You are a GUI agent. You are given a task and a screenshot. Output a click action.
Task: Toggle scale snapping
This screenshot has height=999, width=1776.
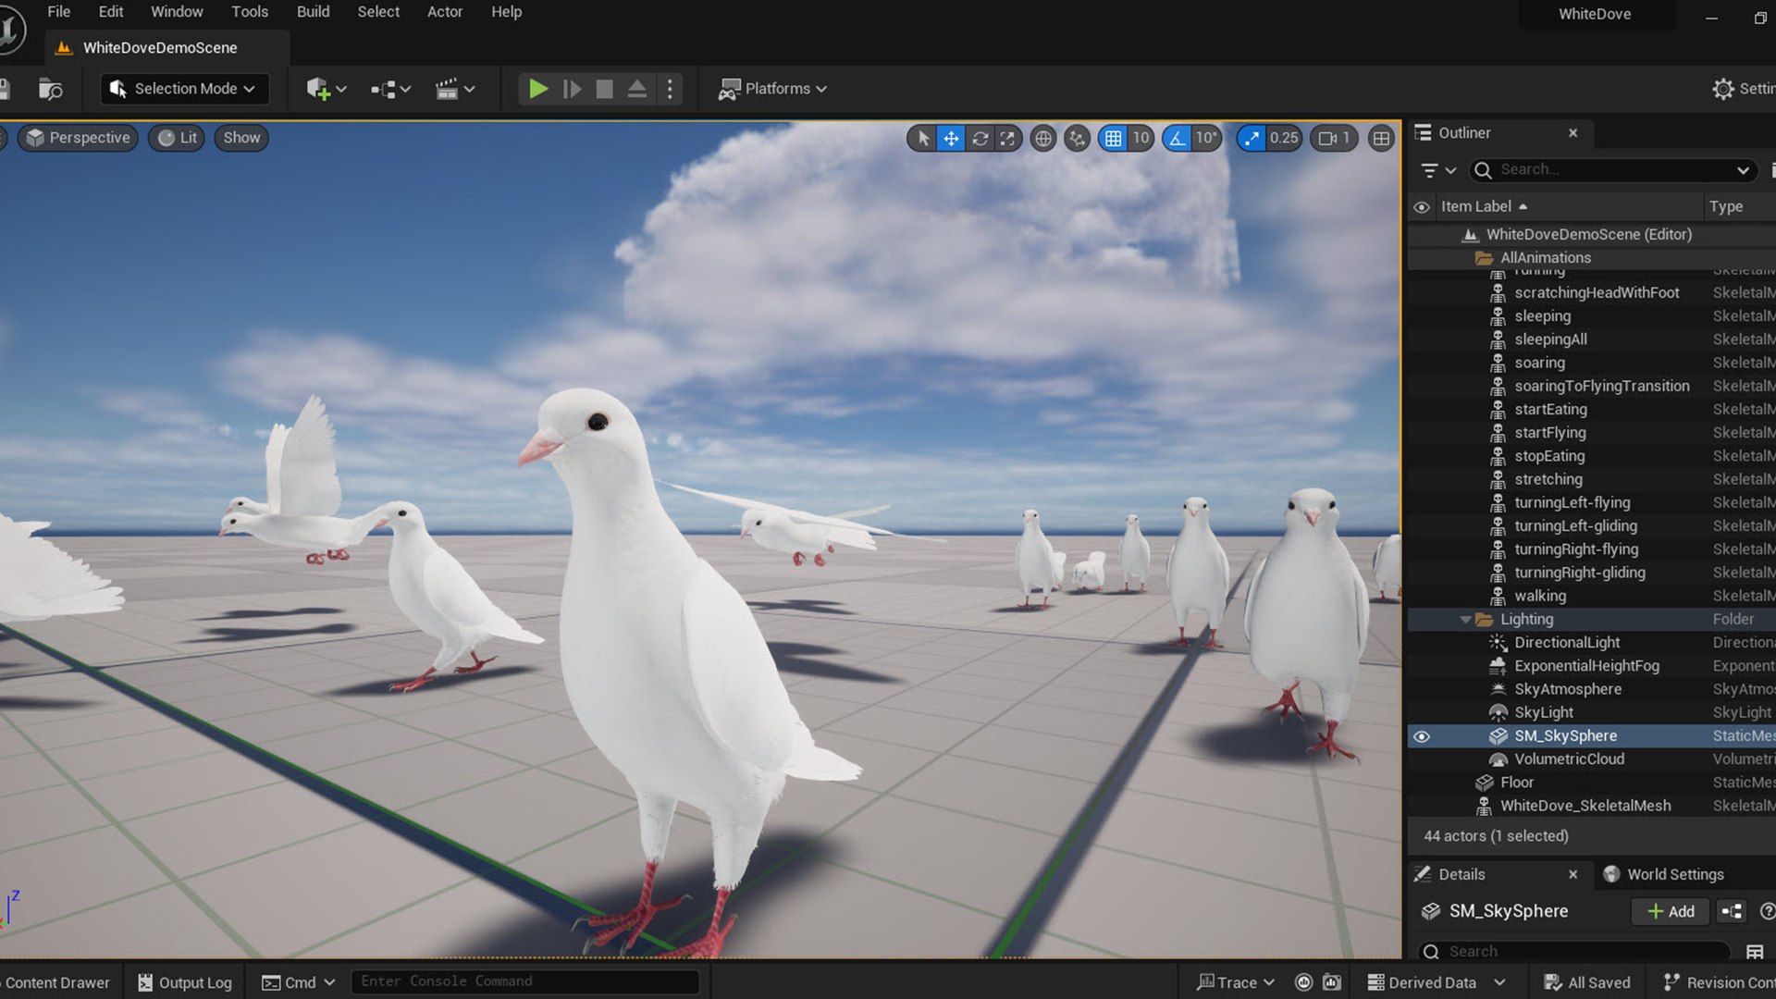[x=1251, y=138]
